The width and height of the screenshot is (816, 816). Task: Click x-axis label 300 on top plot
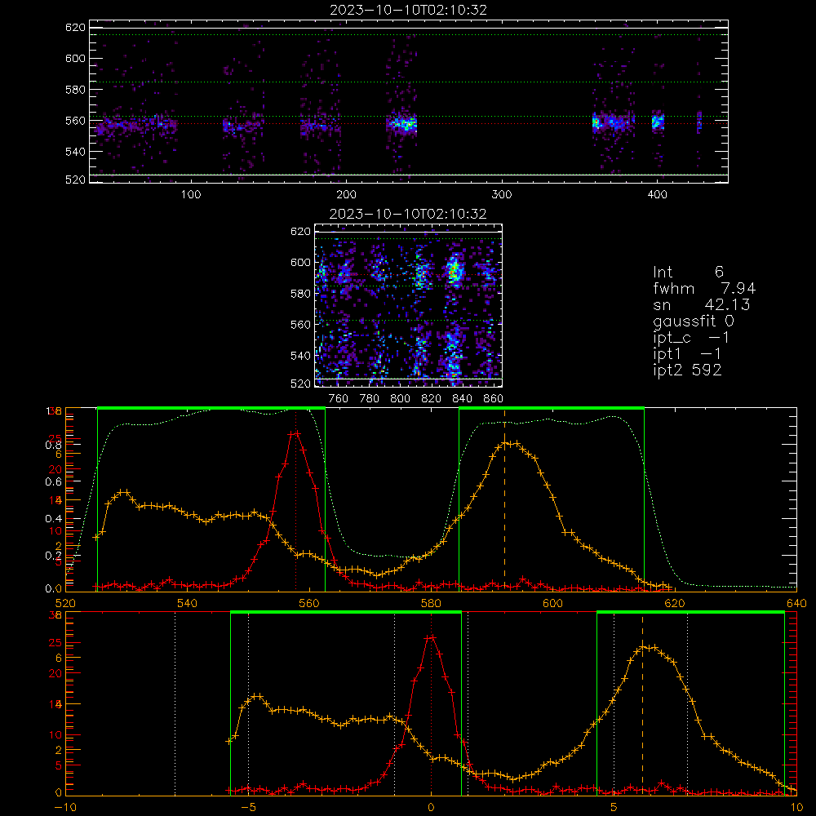[x=502, y=195]
